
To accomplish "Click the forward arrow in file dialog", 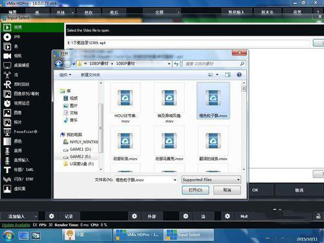I will pyautogui.click(x=67, y=64).
